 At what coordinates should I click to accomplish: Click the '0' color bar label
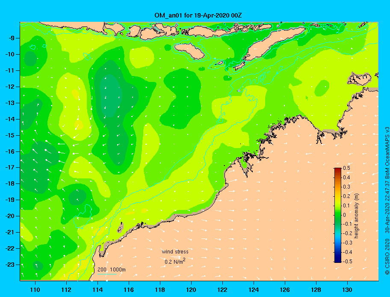point(345,215)
